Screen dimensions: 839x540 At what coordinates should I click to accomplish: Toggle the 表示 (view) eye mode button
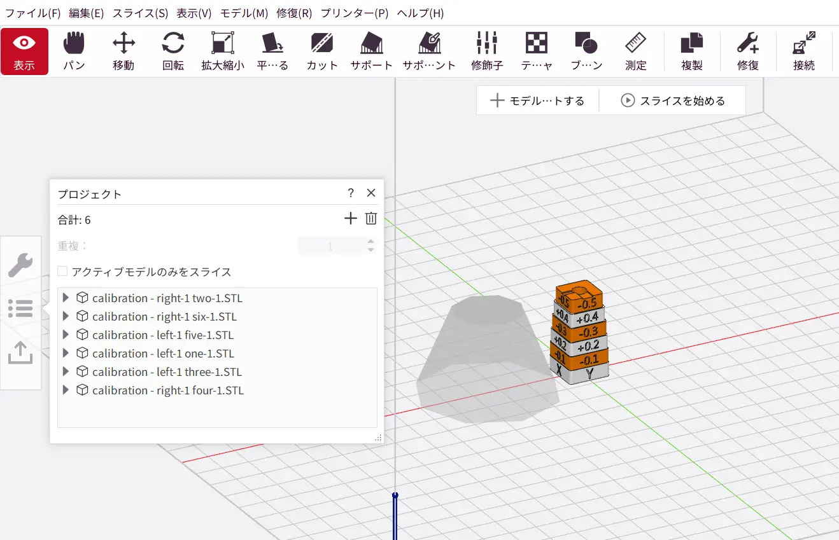point(24,51)
